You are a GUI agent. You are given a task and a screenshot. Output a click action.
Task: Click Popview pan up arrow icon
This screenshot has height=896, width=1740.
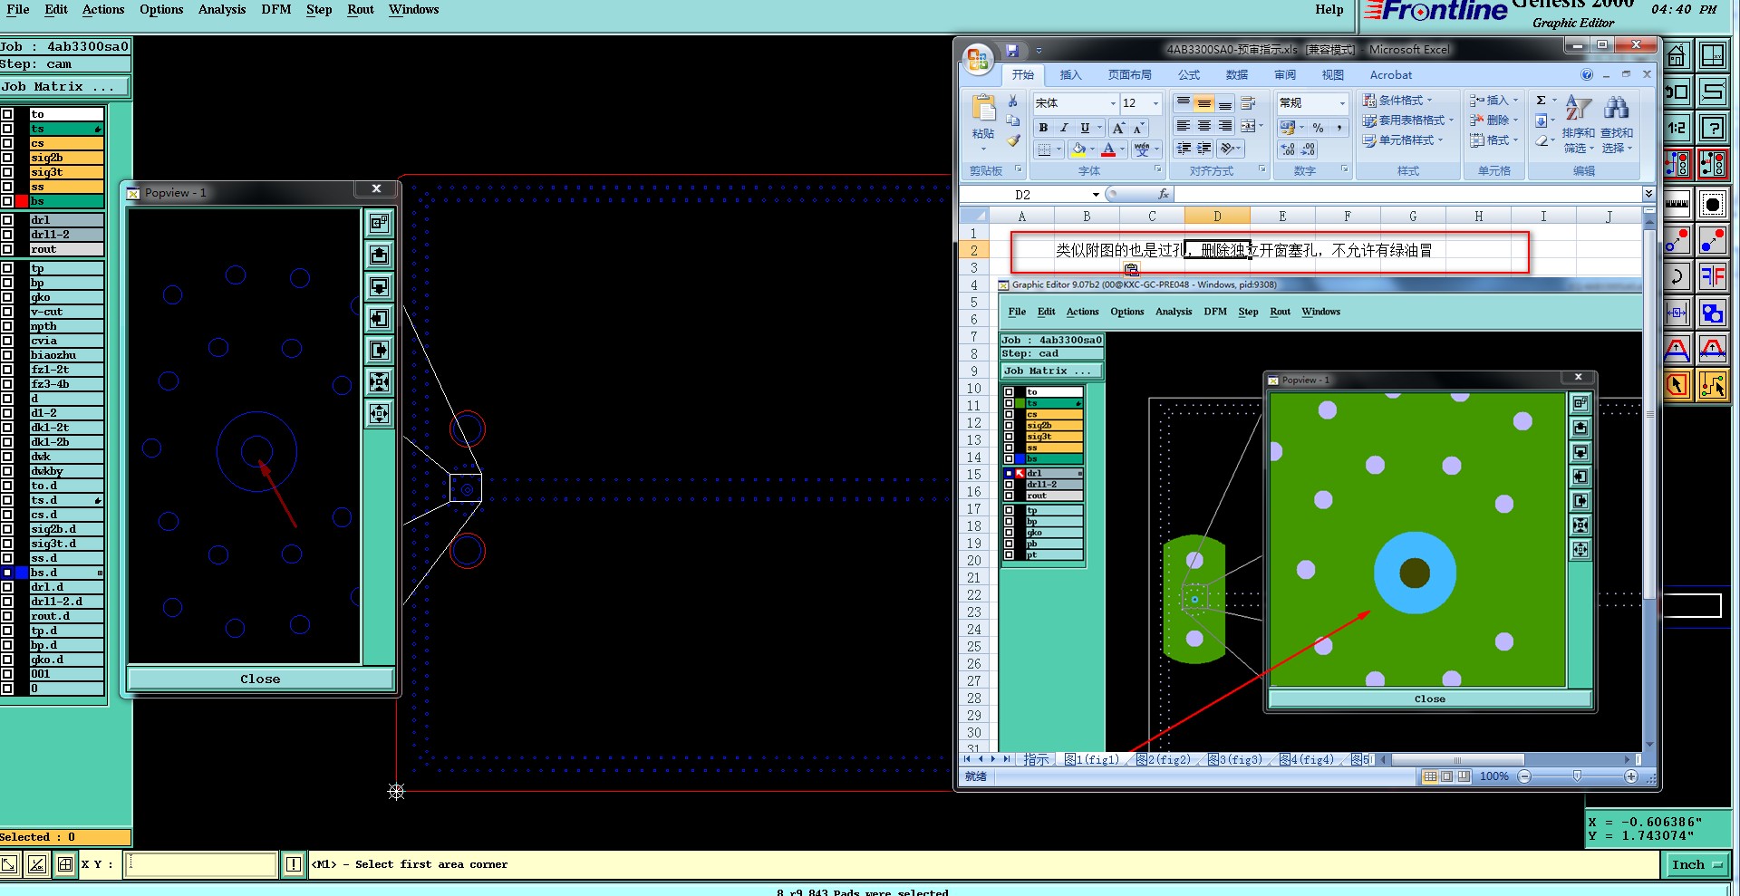pos(379,255)
